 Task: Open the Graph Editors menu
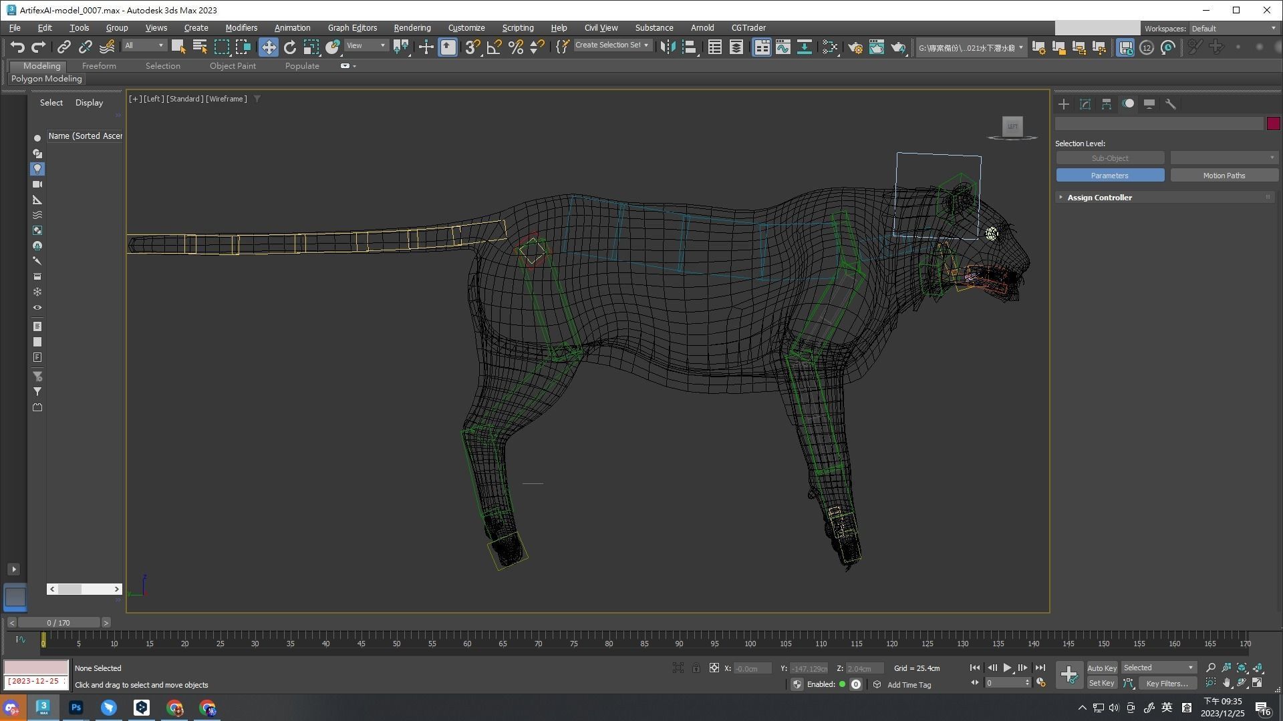(x=352, y=28)
